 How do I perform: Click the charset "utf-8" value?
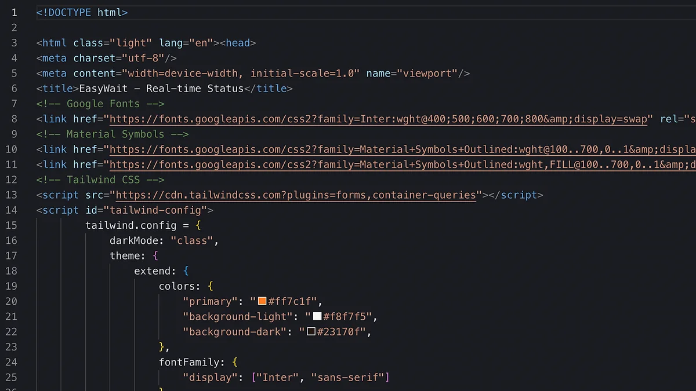coord(143,58)
